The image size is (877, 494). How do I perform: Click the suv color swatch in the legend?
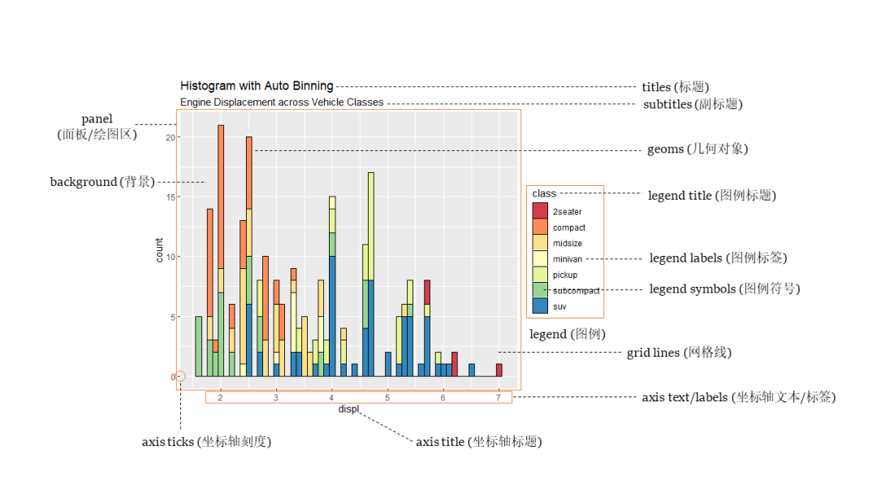(539, 306)
